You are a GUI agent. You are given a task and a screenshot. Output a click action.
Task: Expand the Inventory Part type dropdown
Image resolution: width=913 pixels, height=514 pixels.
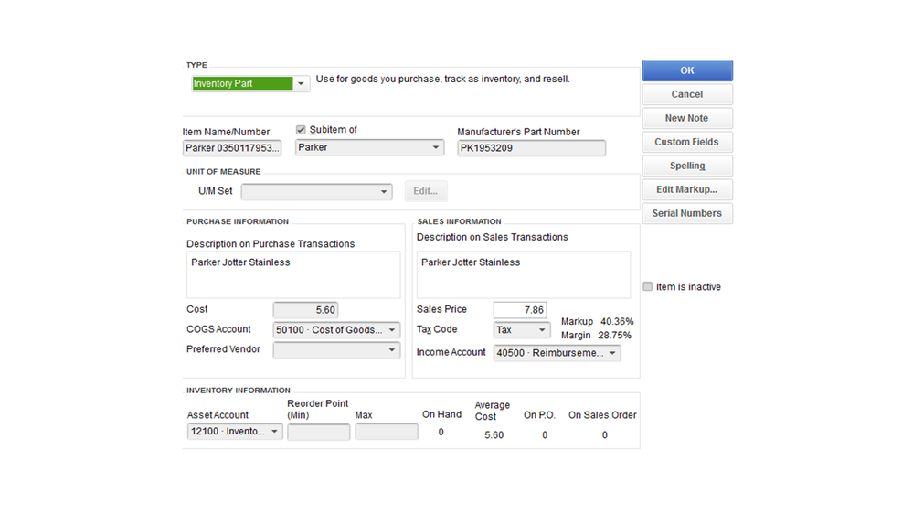coord(301,84)
